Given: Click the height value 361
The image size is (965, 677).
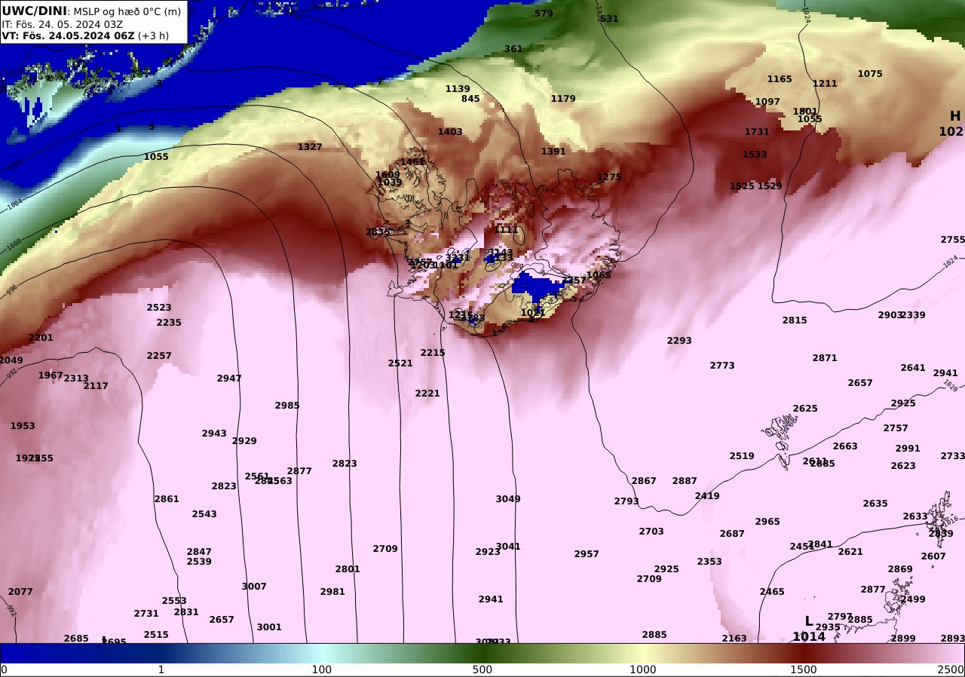Looking at the screenshot, I should (x=513, y=49).
